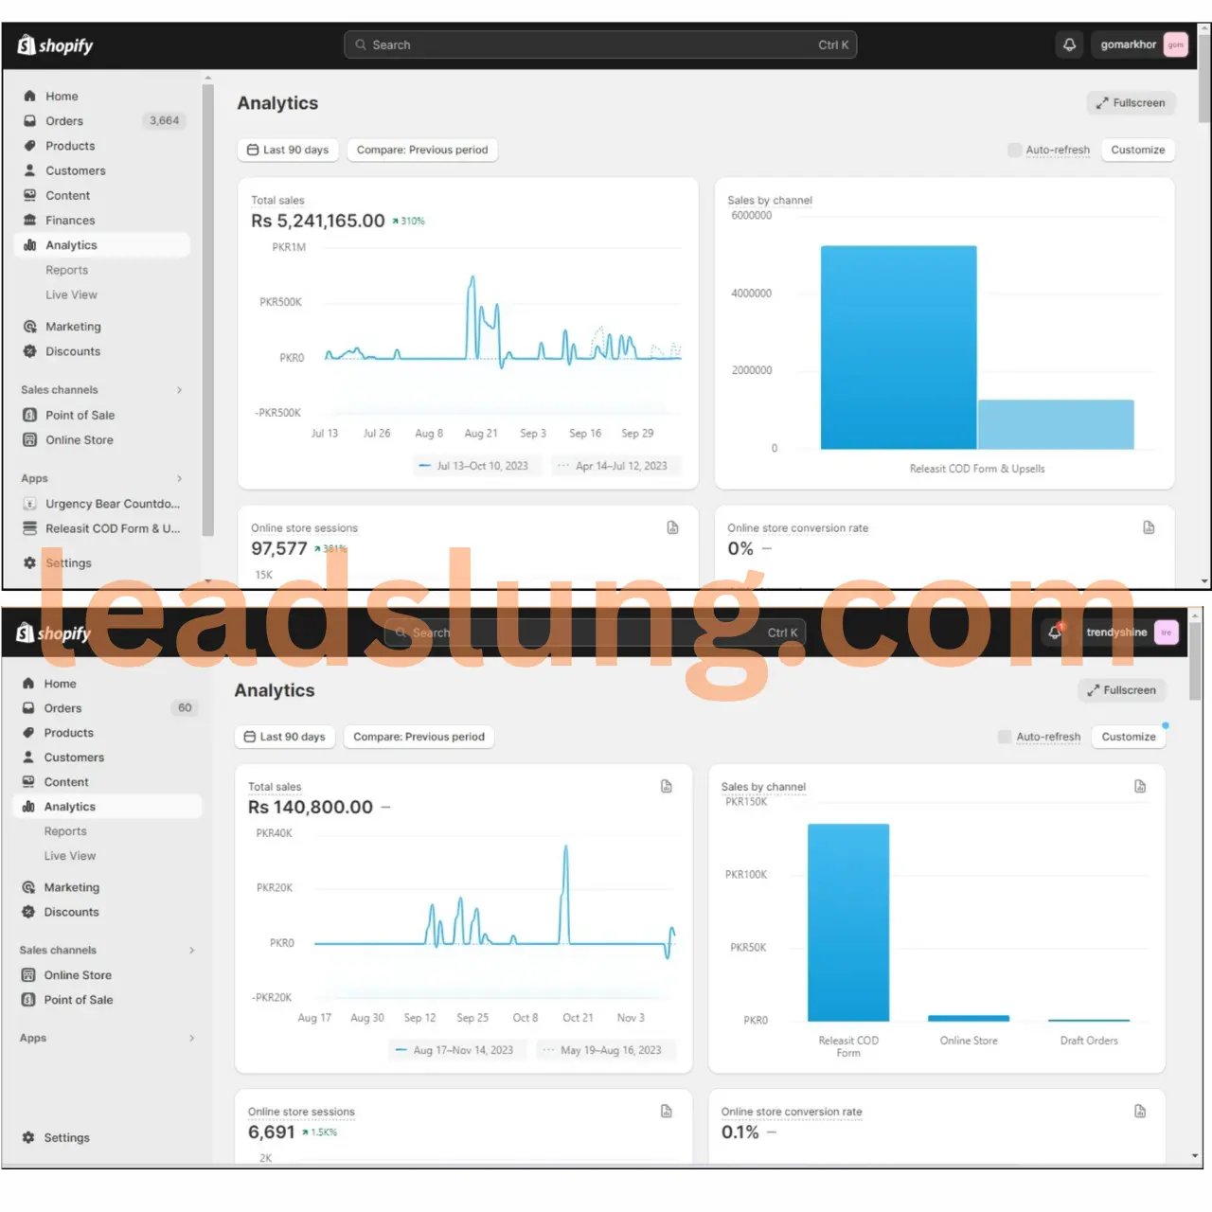
Task: Open notifications bell beside trendyshine account
Action: [x=1055, y=633]
